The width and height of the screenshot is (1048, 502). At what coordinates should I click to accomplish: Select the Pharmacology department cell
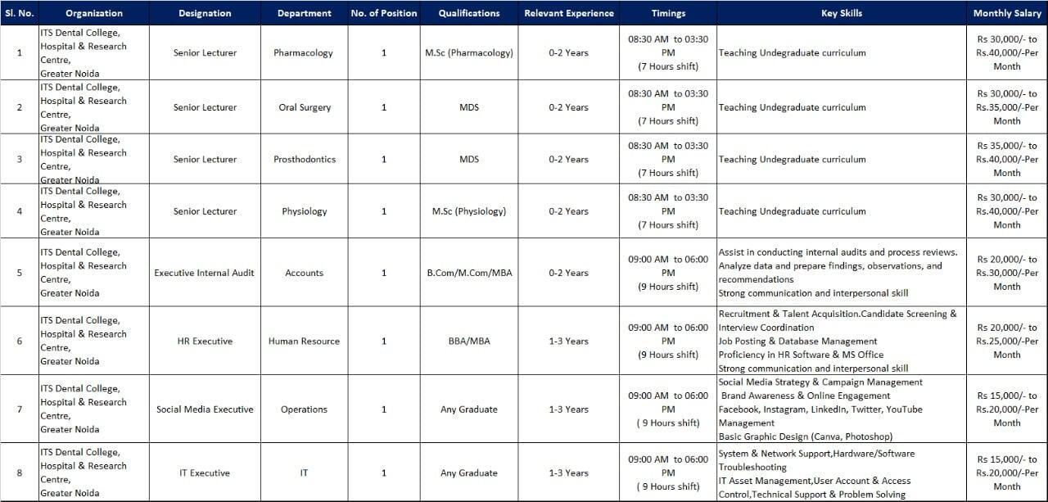[x=304, y=53]
